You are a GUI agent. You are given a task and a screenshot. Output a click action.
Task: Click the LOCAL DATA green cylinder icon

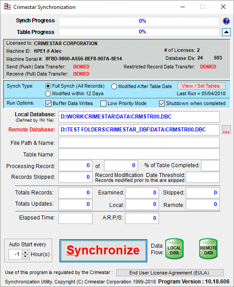[174, 249]
